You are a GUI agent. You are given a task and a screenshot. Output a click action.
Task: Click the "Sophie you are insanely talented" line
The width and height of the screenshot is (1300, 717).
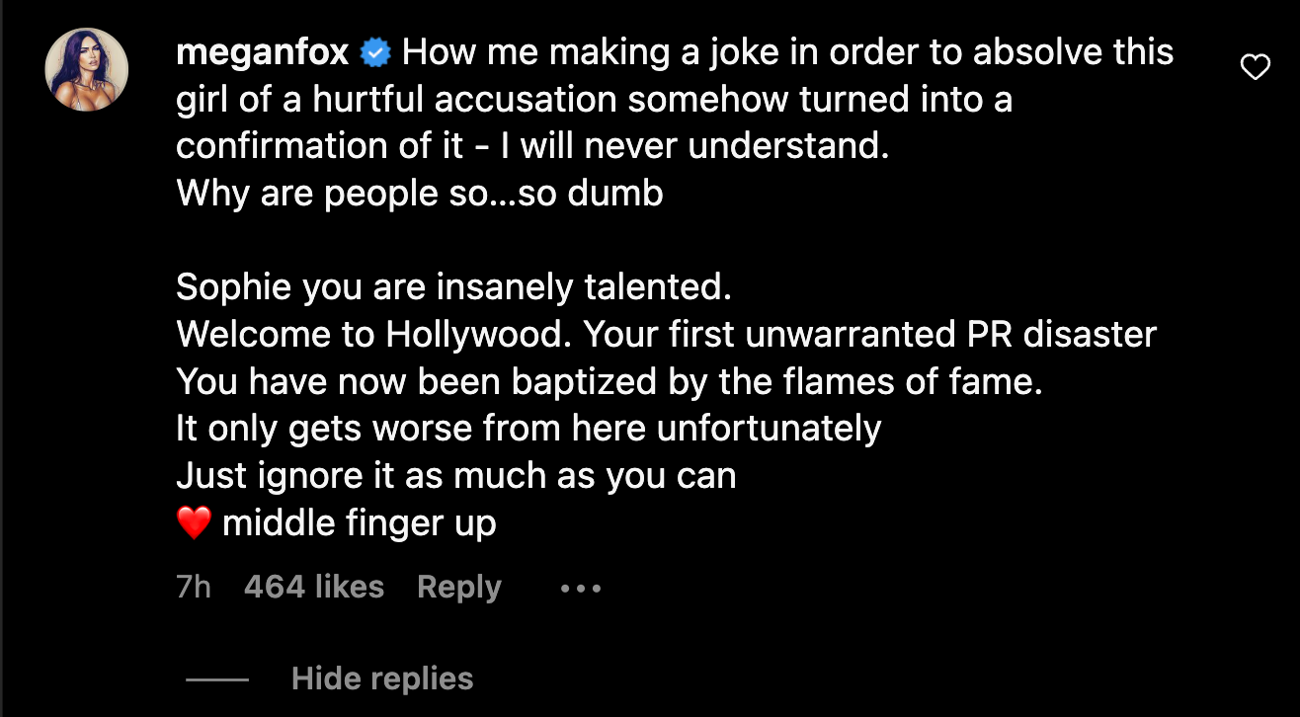pos(453,286)
